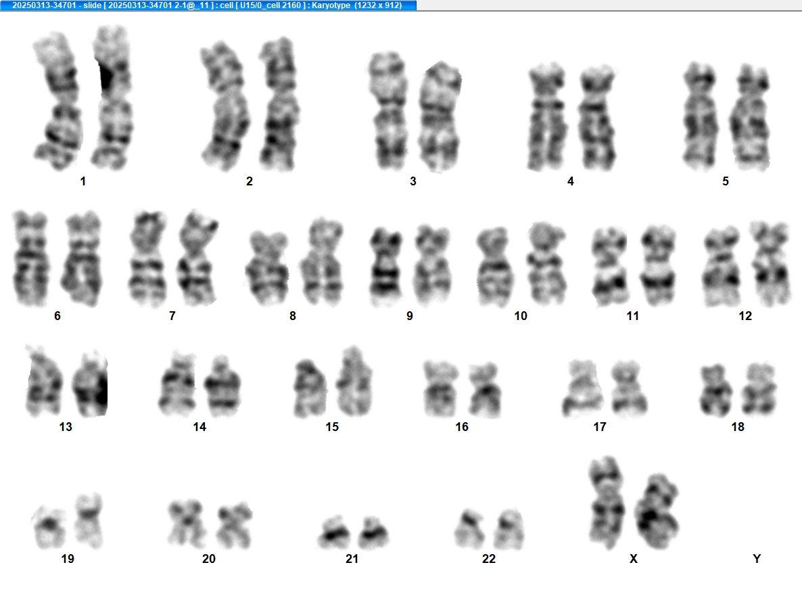Click the right chromosome of pair 22
Viewport: 802px width, 611px height.
(509, 530)
